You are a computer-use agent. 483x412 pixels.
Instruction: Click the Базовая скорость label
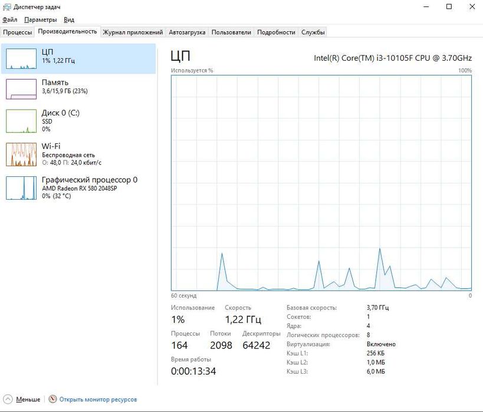click(312, 308)
